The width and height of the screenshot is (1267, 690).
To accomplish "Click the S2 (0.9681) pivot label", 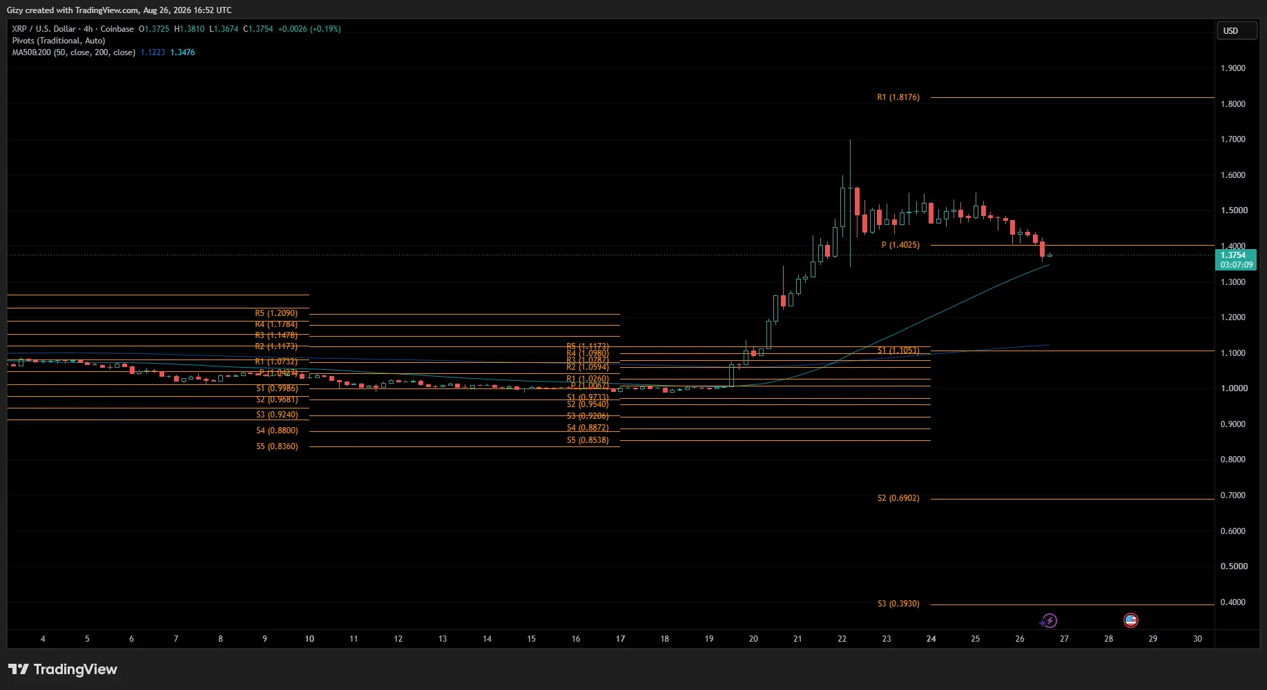I will [x=277, y=400].
